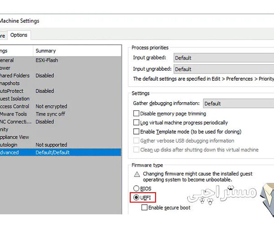Open the Input ungrabbed priority dropdown
Viewport: 274px width, 228px height.
pyautogui.click(x=223, y=69)
